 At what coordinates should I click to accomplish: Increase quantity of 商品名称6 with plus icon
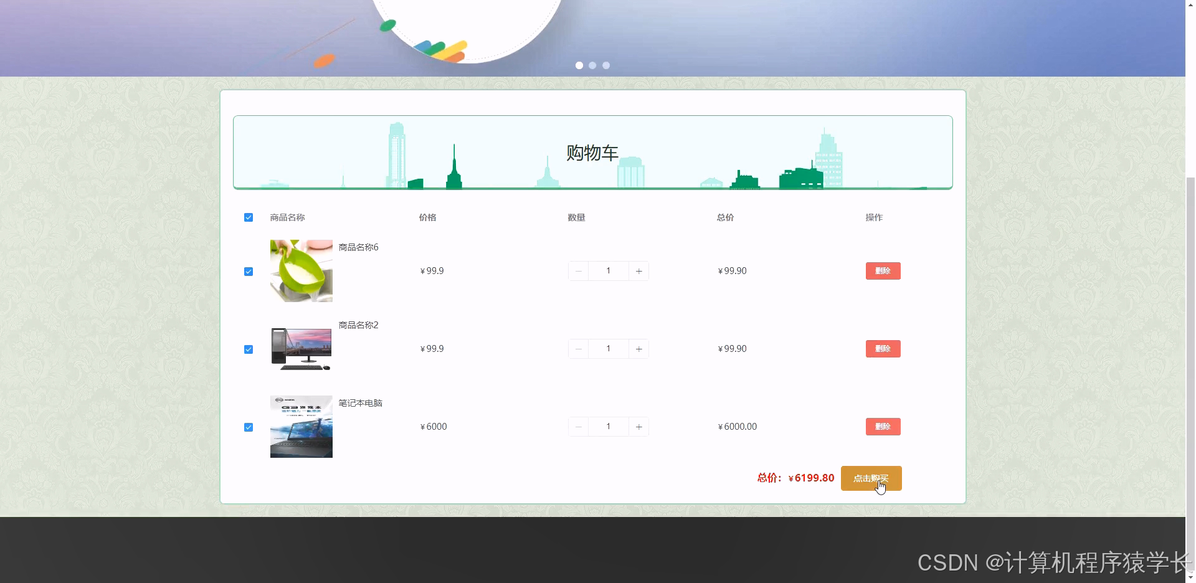click(638, 270)
